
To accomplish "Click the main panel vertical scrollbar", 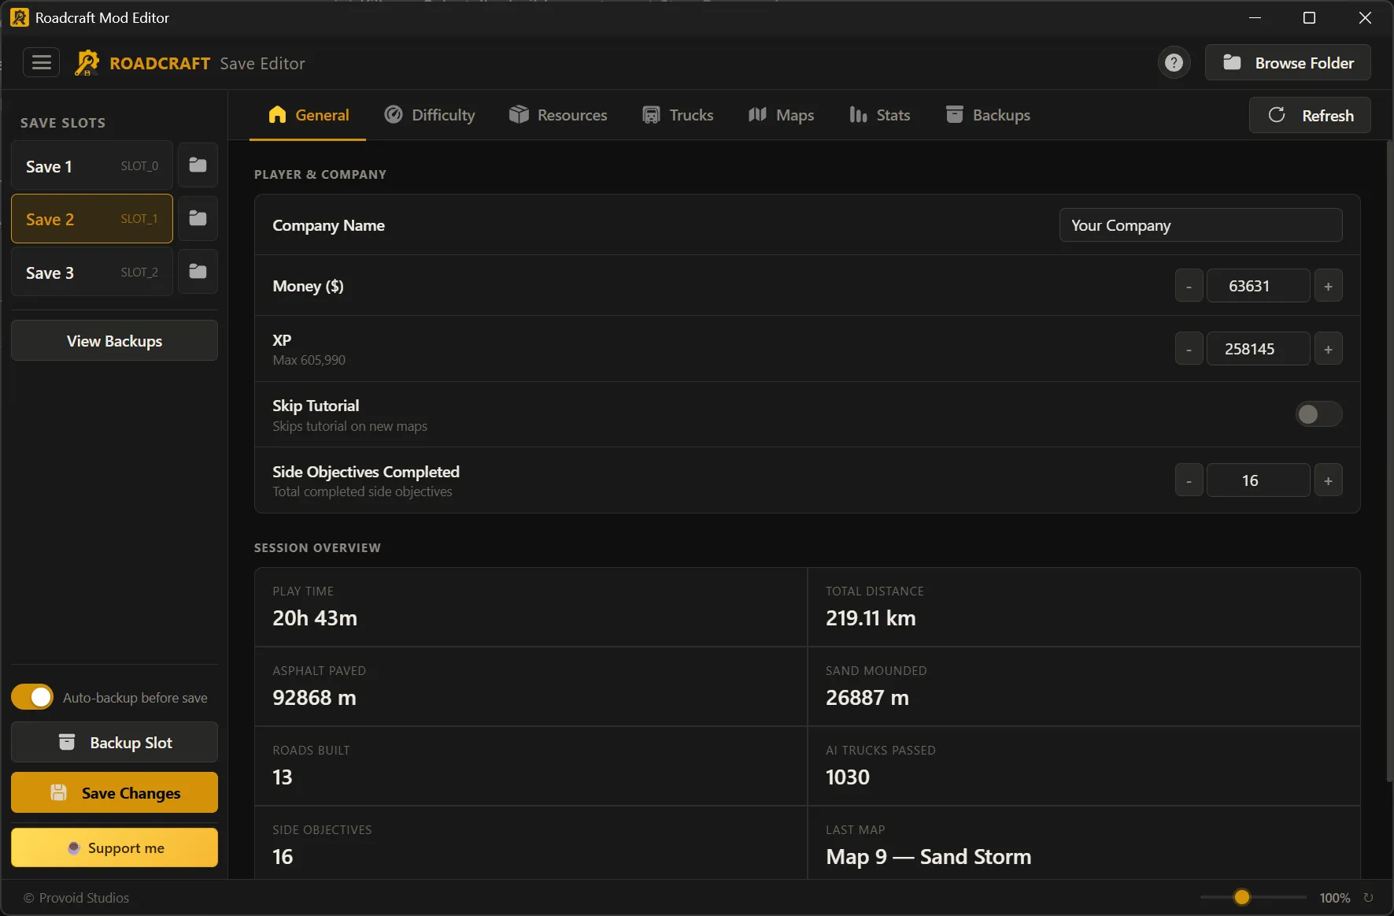I will 1389,462.
